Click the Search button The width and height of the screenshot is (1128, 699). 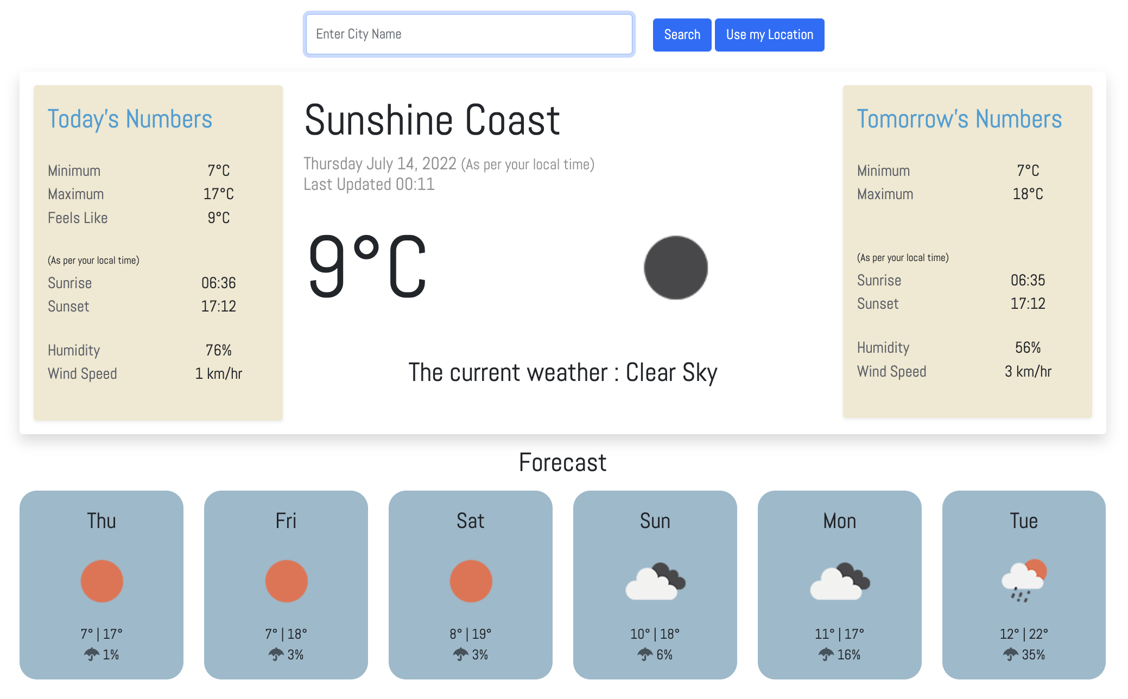click(x=680, y=34)
